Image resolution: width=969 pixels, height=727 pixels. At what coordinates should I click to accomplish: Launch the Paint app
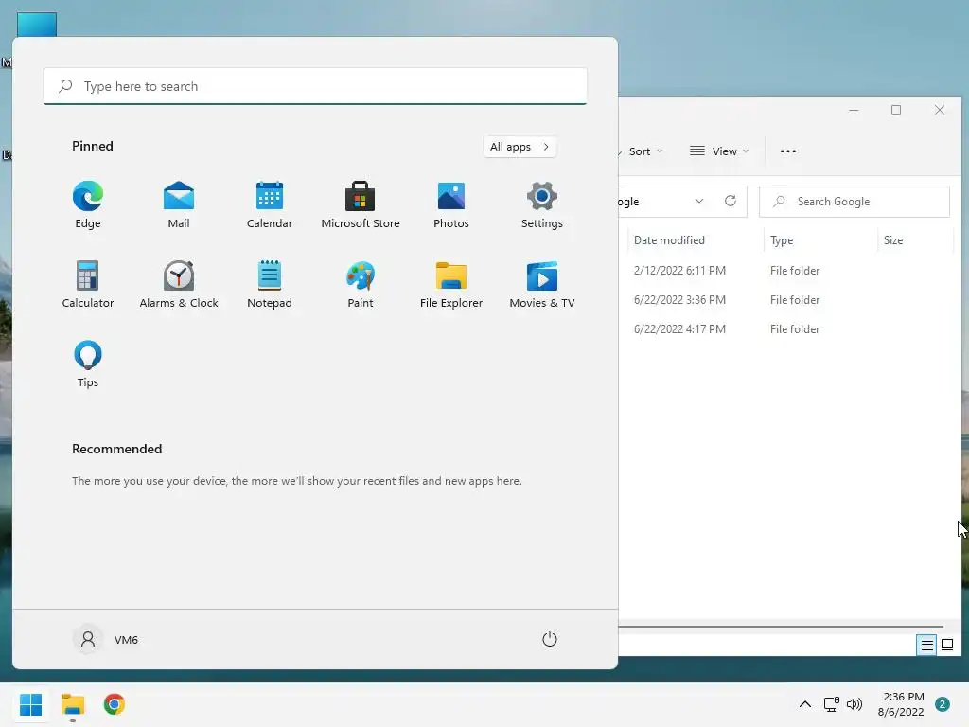361,285
